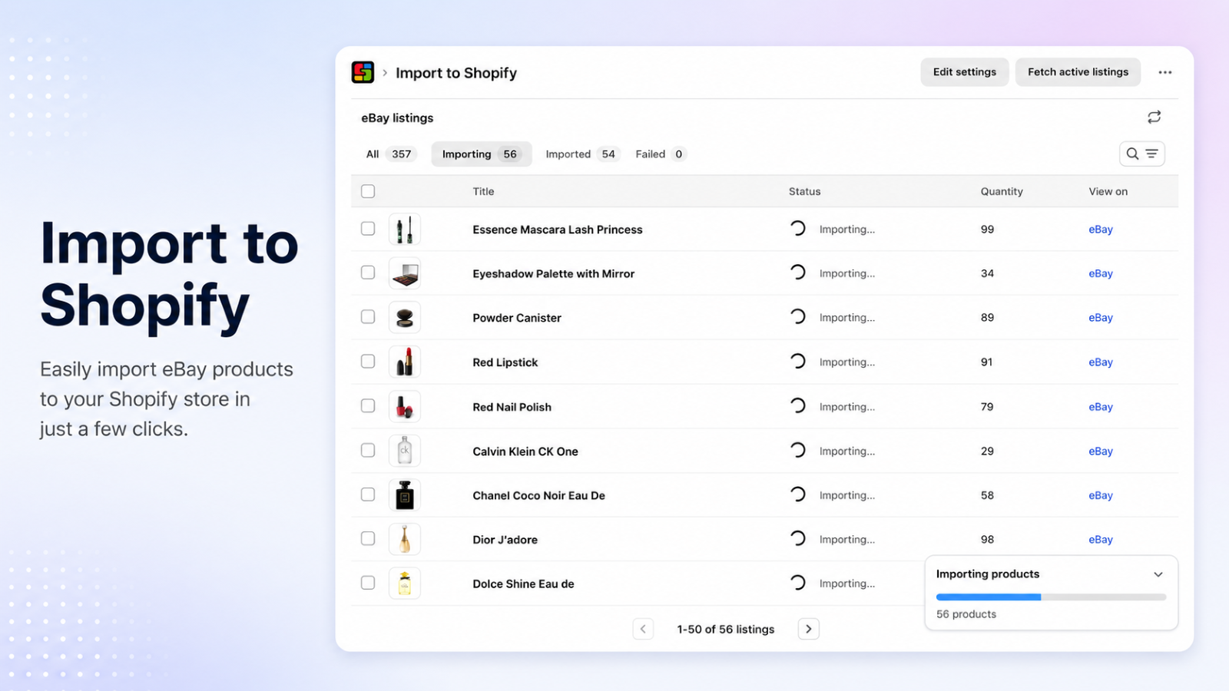This screenshot has width=1229, height=691.
Task: Click the Eyeshadow Palette with Mirror title
Action: pyautogui.click(x=554, y=273)
